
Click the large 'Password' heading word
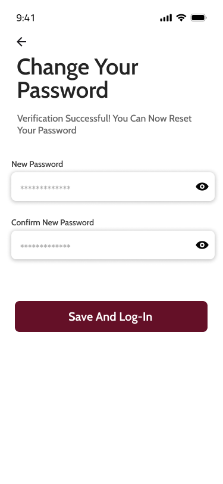62,90
